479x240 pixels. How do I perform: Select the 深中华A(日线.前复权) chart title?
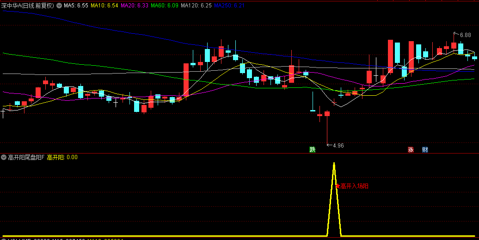tap(27, 6)
